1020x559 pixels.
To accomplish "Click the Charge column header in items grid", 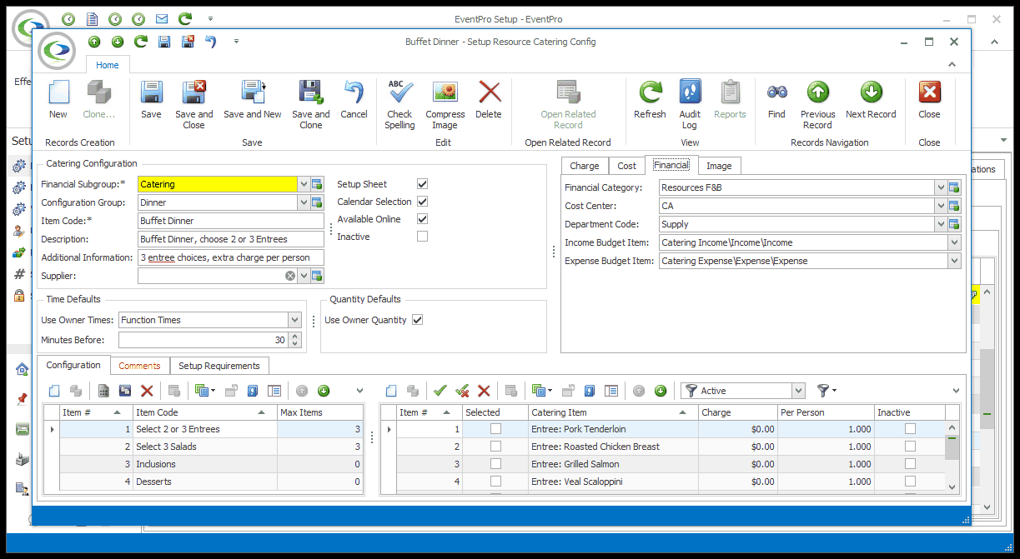I will (x=738, y=412).
